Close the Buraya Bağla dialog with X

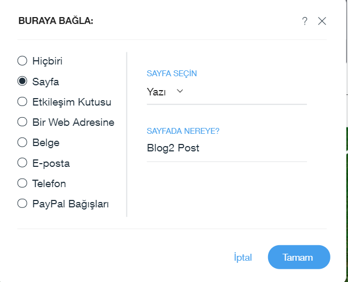[322, 21]
